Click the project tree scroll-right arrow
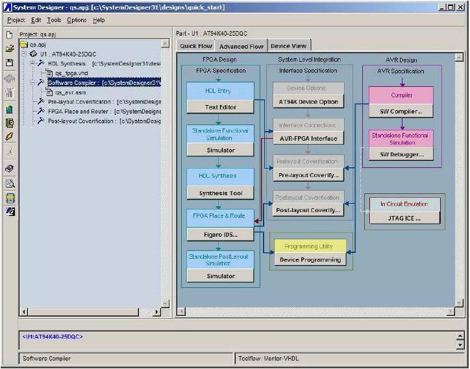 pos(156,312)
